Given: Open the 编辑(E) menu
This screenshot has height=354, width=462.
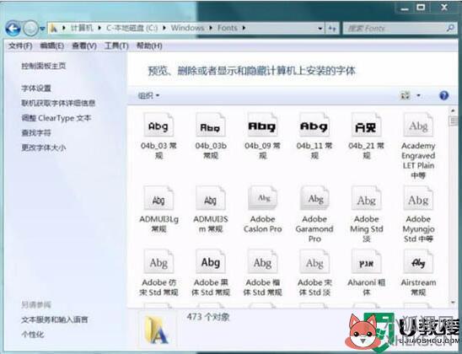Looking at the screenshot, I should click(x=52, y=46).
